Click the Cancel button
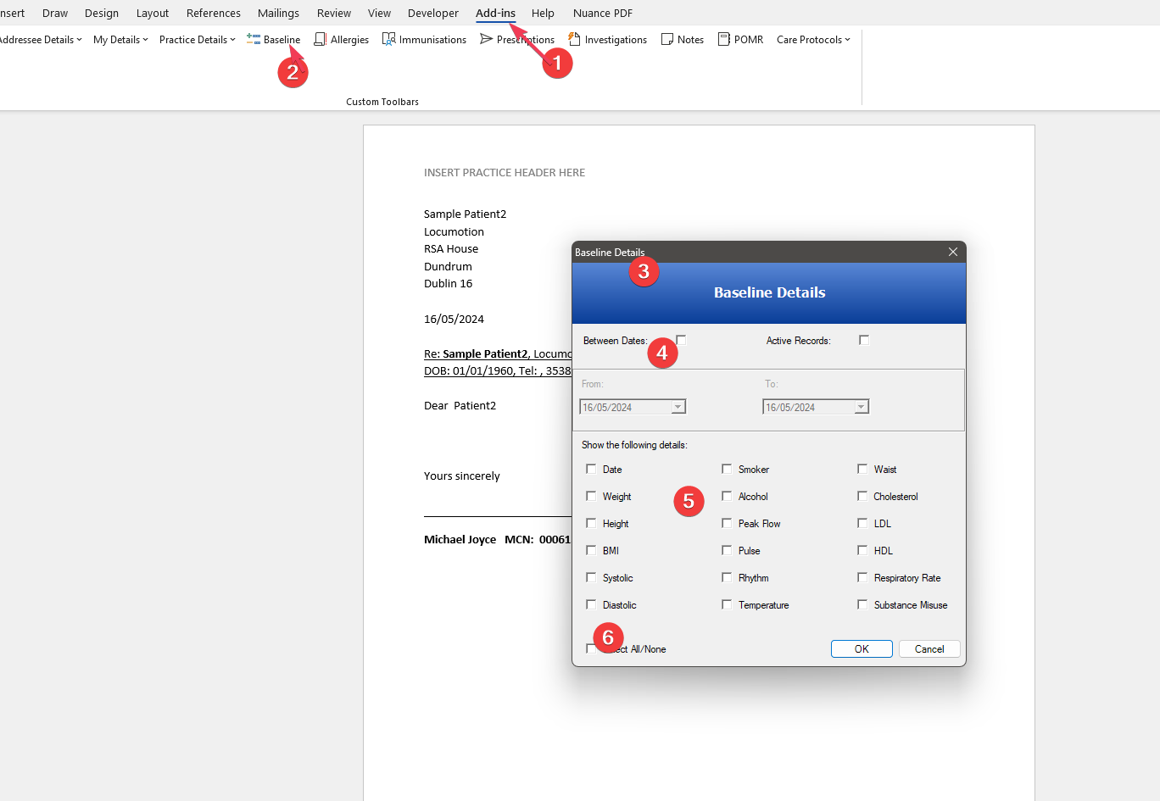 (929, 648)
